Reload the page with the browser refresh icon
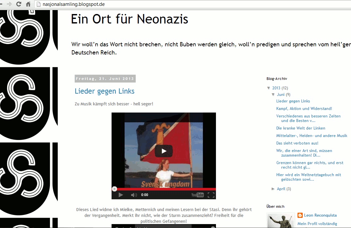This screenshot has width=351, height=228. [x=19, y=4]
